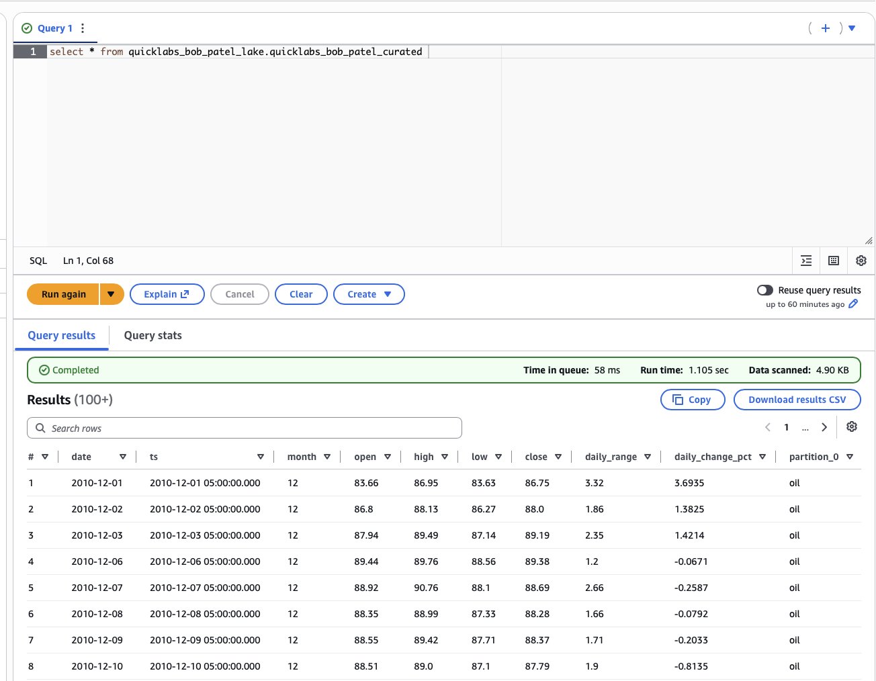Select daily_change_pct value -0.8135

point(691,666)
